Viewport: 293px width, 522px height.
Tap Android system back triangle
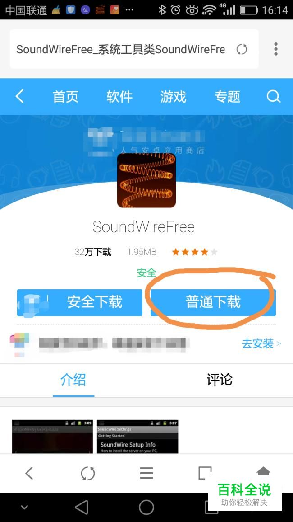tap(82, 508)
